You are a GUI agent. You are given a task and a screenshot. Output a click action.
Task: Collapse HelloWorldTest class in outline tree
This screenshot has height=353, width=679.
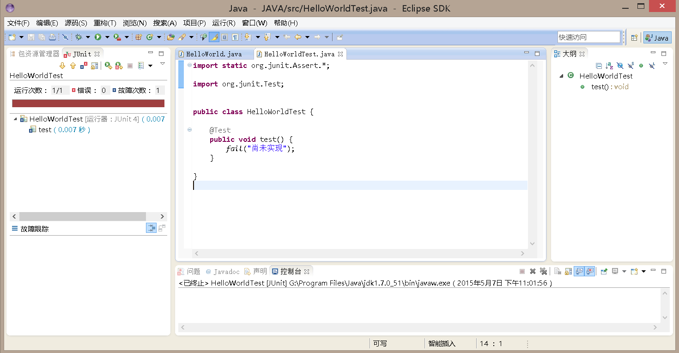561,76
